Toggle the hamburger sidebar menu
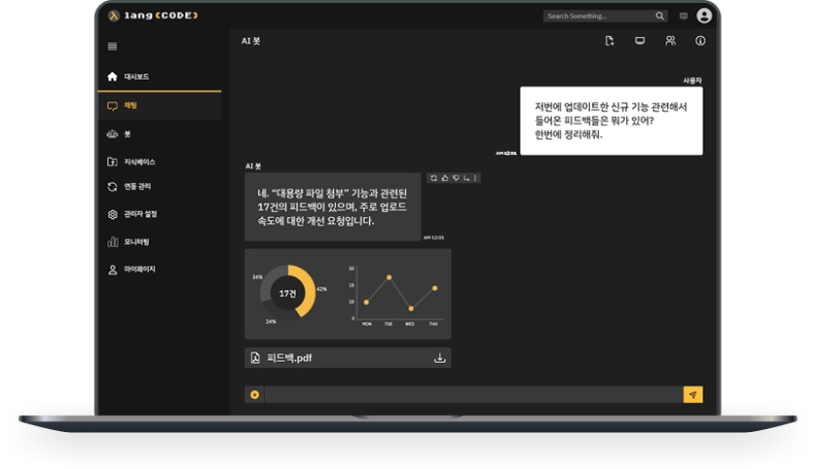The width and height of the screenshot is (815, 469). click(x=112, y=47)
